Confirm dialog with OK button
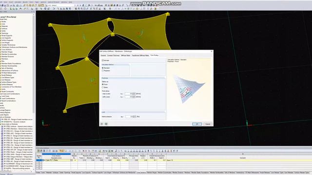Screen dimensions: 312x175 tap(197, 124)
